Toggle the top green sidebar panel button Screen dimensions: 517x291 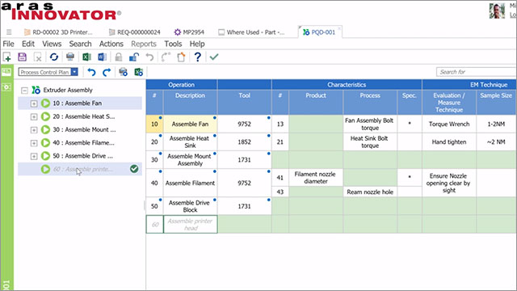tap(6, 72)
